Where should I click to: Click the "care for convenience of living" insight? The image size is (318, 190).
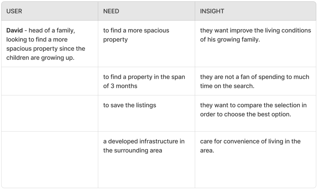250,146
